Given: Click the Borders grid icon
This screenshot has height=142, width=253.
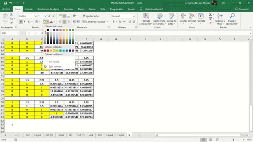Looking at the screenshot, I should click(37, 22).
